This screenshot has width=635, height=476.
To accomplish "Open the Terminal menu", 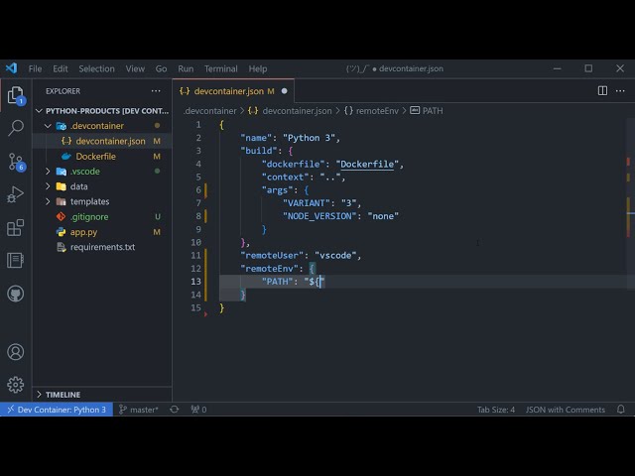I will [220, 68].
